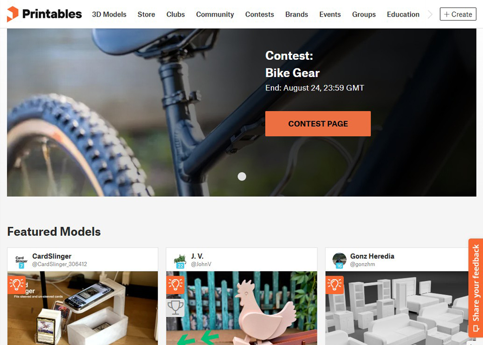Screen dimensions: 483x345
Task: Click lightbulb badge on chicken model
Action: click(x=175, y=285)
